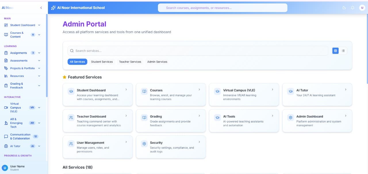
Task: Click the Grading card book icon
Action: pos(144,118)
